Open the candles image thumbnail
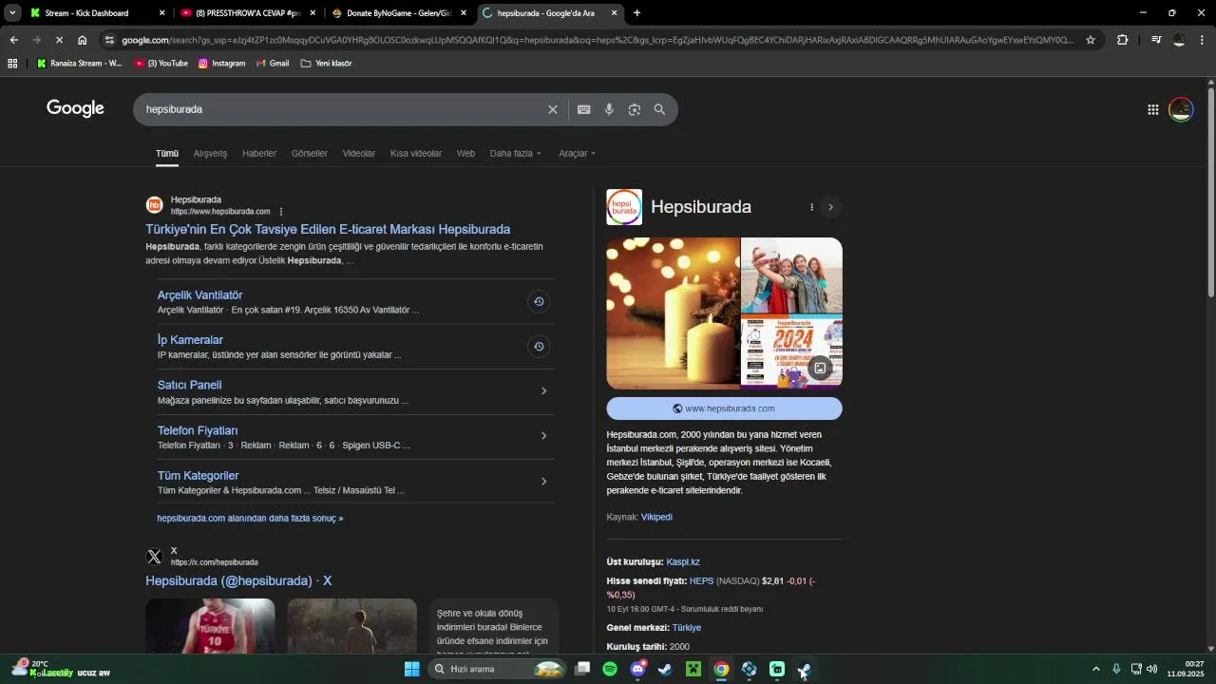The image size is (1216, 684). click(674, 313)
